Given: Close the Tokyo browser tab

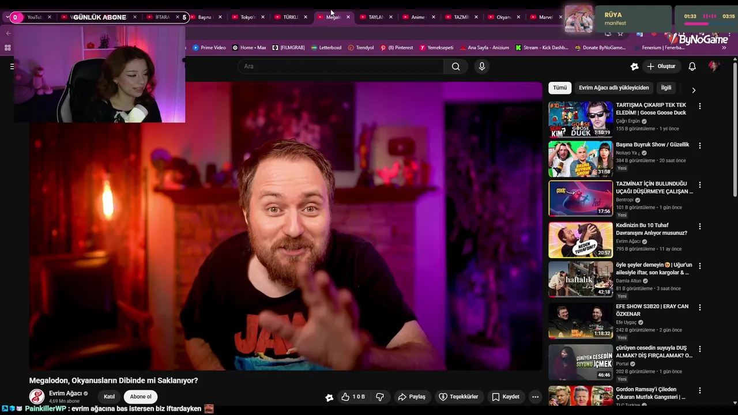Looking at the screenshot, I should (x=263, y=17).
